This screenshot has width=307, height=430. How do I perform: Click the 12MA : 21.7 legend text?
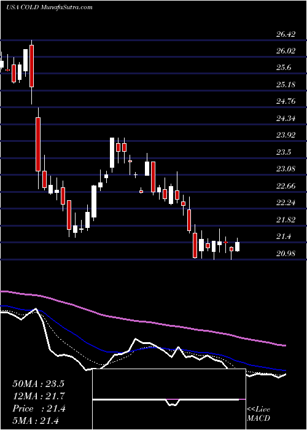tap(38, 396)
